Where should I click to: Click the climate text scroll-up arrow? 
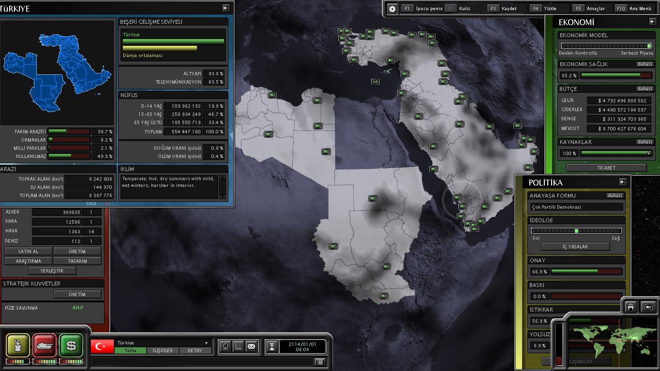click(x=223, y=178)
